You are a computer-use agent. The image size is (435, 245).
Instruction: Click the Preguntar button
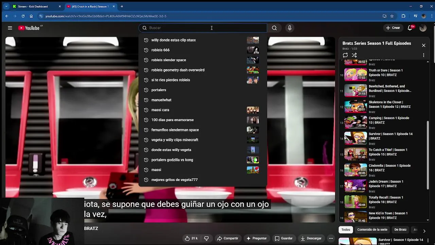click(257, 239)
